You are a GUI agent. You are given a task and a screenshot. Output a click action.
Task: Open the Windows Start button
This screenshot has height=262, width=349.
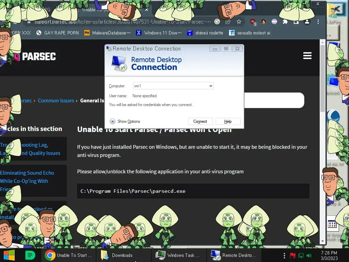pyautogui.click(x=9, y=255)
